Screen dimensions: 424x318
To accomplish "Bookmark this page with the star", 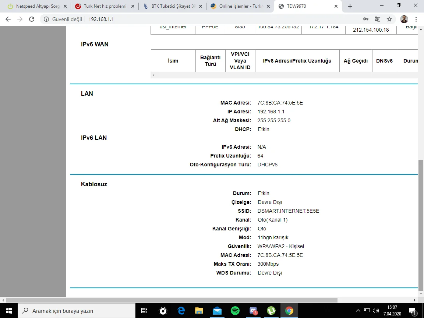I will click(389, 19).
